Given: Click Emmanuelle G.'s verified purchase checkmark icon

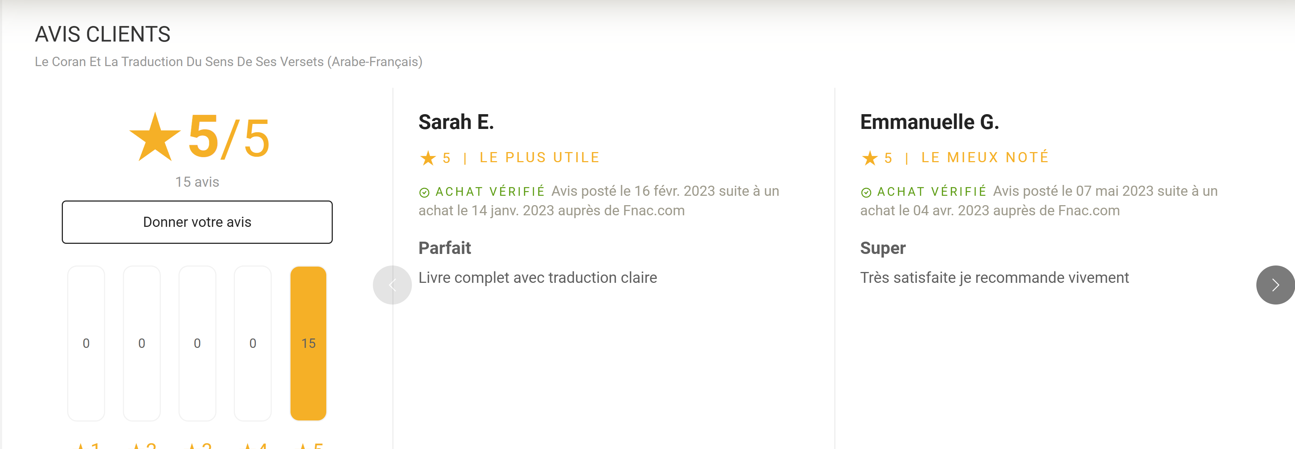Looking at the screenshot, I should (866, 193).
